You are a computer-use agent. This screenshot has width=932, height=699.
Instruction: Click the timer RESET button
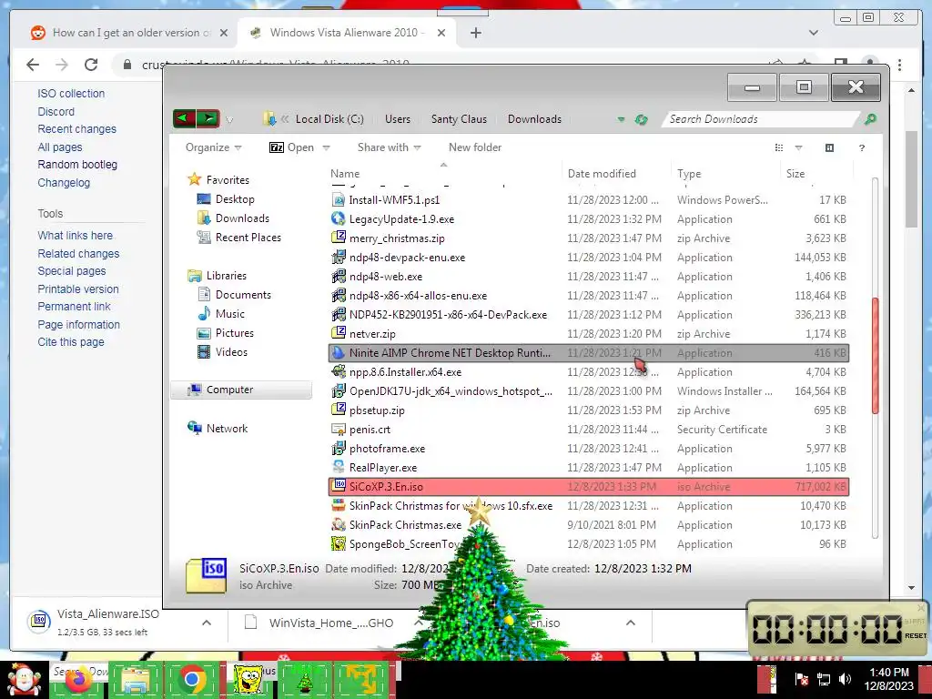coord(916,635)
